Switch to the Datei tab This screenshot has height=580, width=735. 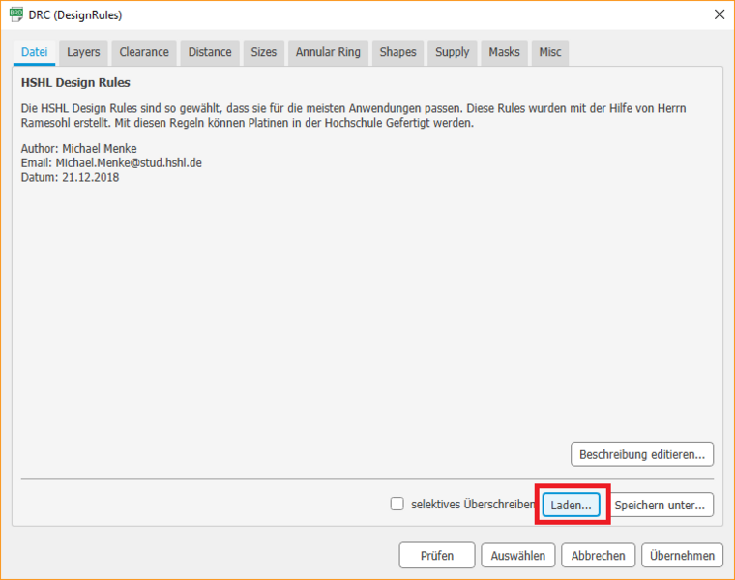(34, 52)
